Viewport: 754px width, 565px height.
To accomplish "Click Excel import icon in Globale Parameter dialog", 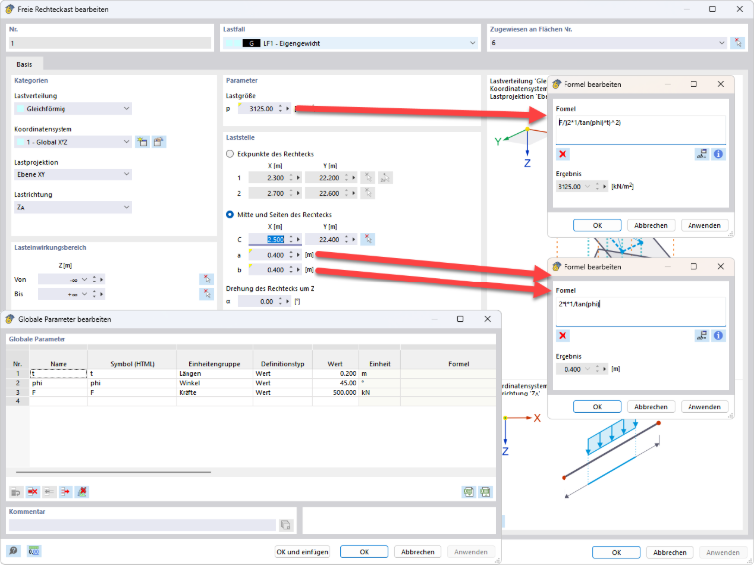I will pos(486,492).
